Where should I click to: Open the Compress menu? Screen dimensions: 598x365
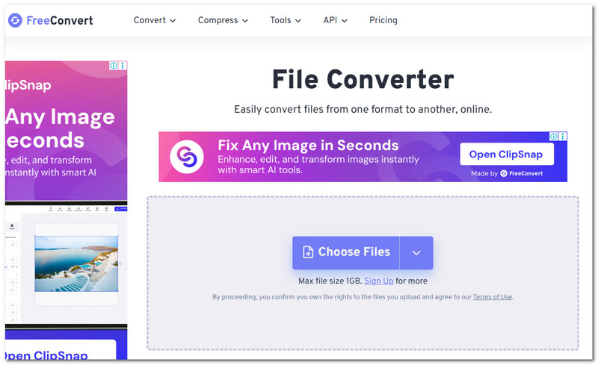223,20
